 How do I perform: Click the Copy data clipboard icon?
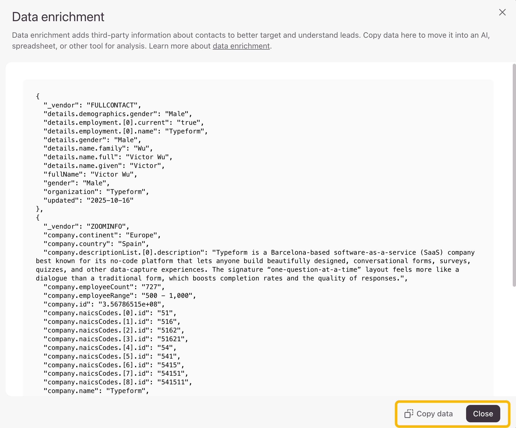tap(409, 414)
